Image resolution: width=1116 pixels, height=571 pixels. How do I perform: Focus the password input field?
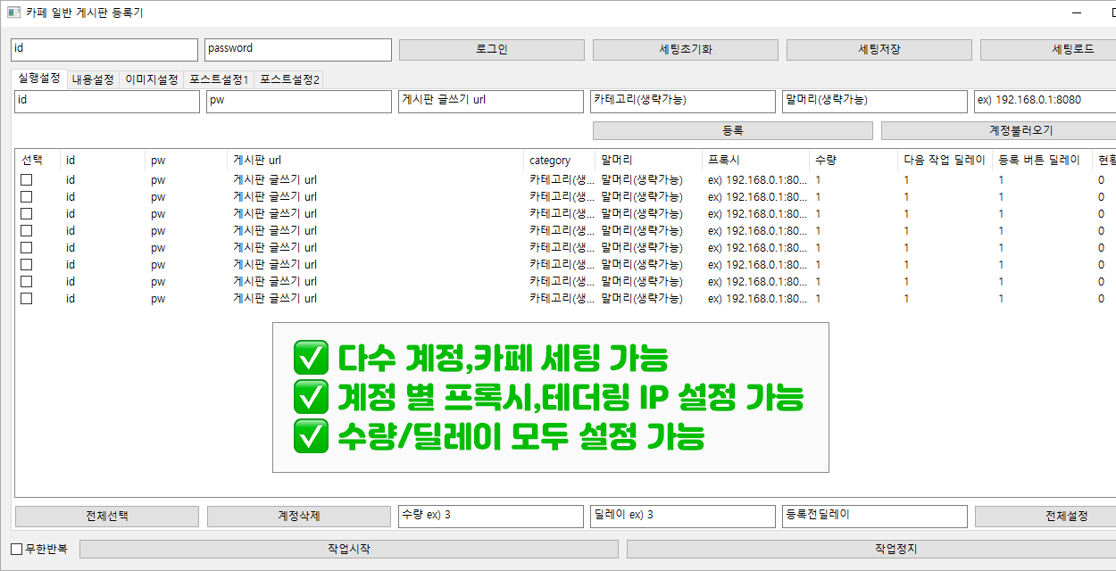298,50
